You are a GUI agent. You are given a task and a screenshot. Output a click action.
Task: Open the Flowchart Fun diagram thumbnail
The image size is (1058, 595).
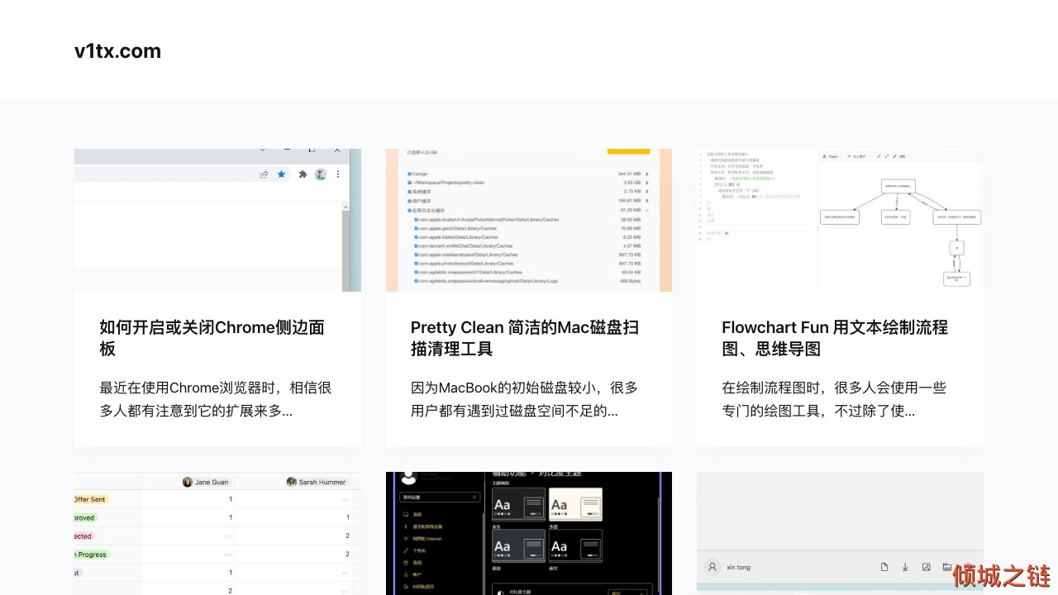[x=840, y=220]
